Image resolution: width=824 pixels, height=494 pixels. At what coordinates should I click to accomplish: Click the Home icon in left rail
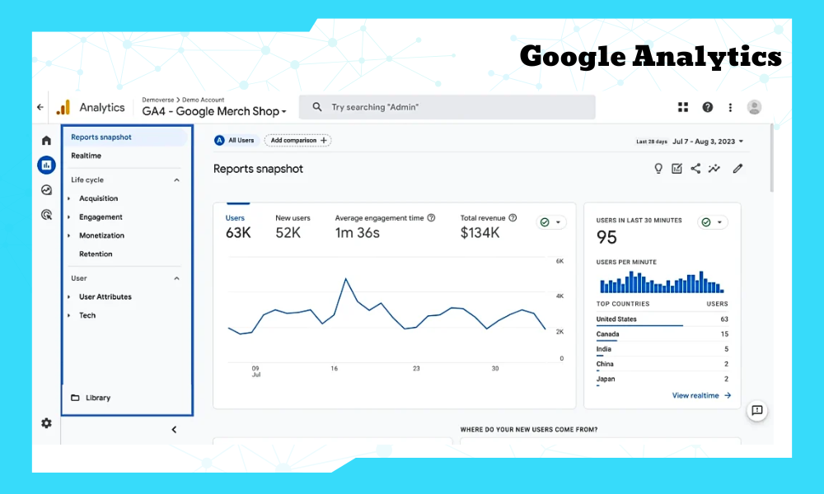click(46, 141)
